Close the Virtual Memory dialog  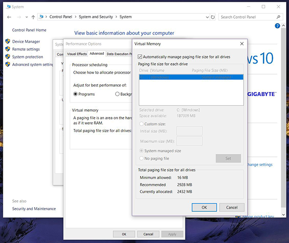(242, 44)
